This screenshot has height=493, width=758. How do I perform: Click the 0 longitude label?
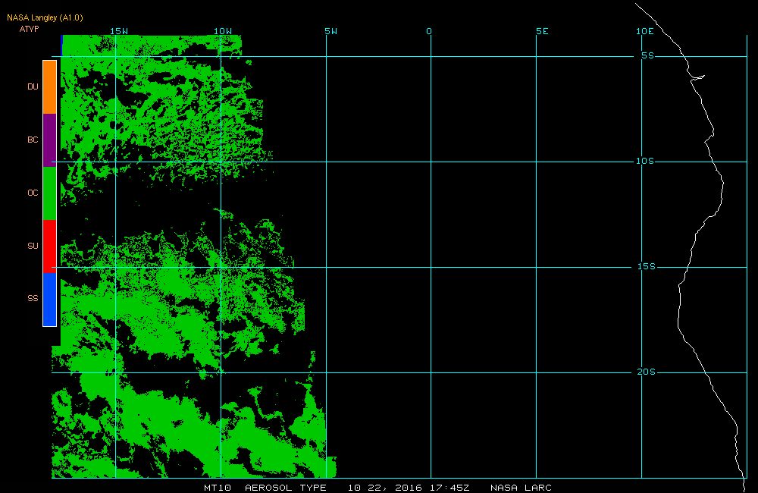point(429,31)
